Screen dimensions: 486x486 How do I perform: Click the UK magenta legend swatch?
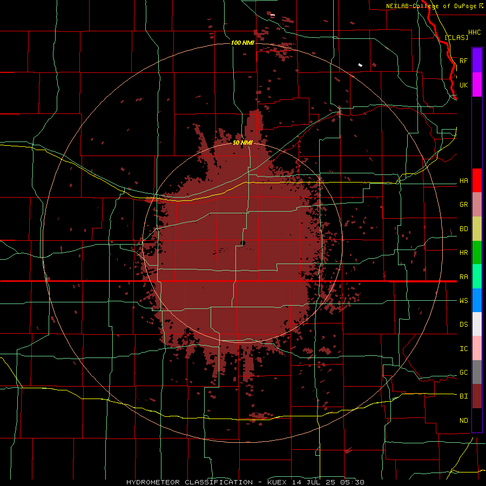(477, 85)
